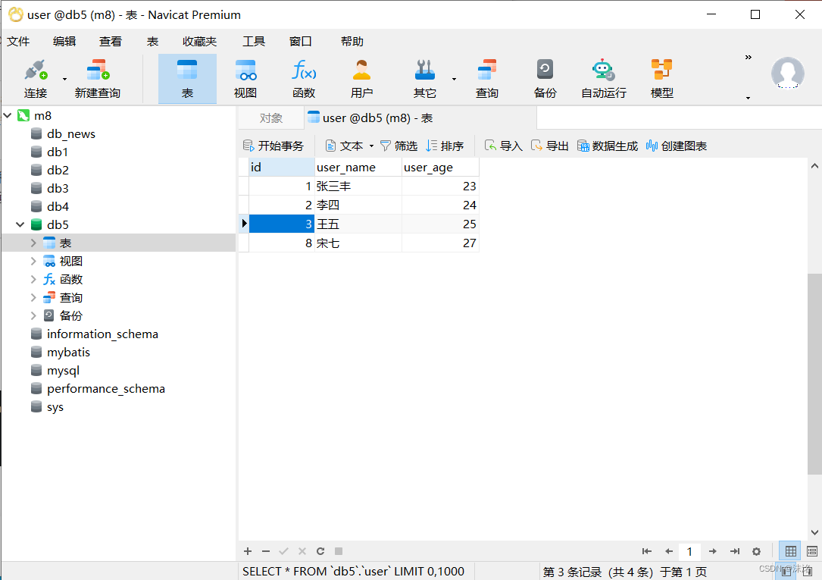Collapse the db5 database node
Screen dimensions: 822x580
(20, 224)
